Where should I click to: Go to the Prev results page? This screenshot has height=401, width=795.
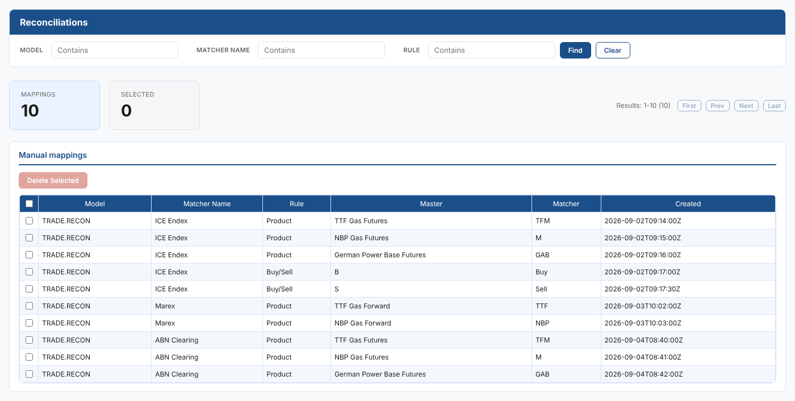[718, 106]
